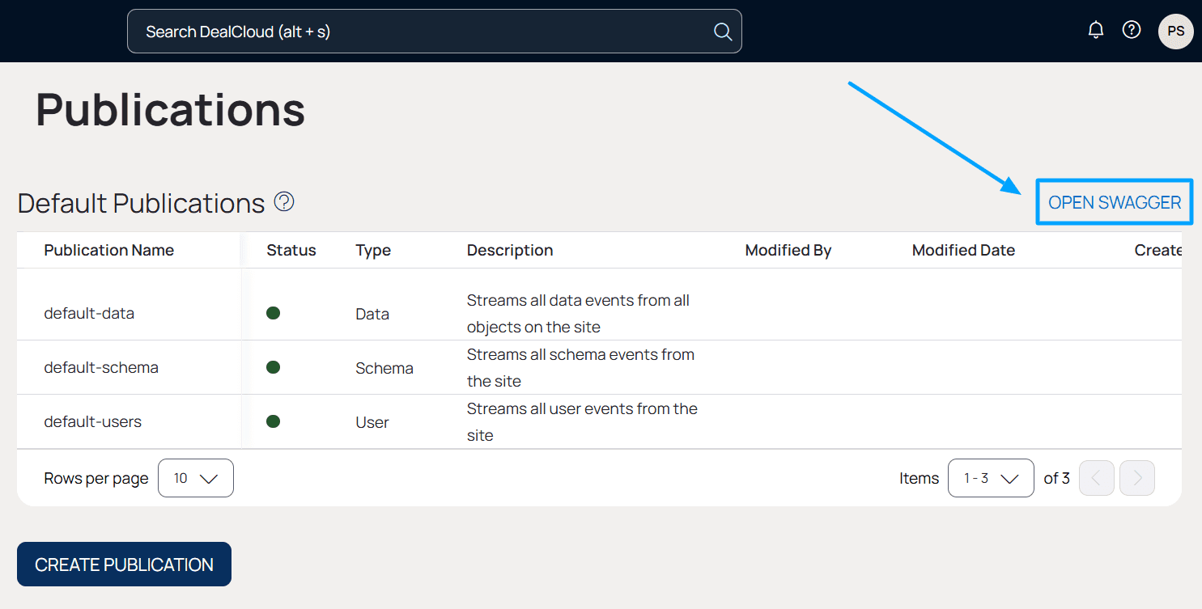Select the default-schema publication

coord(101,366)
